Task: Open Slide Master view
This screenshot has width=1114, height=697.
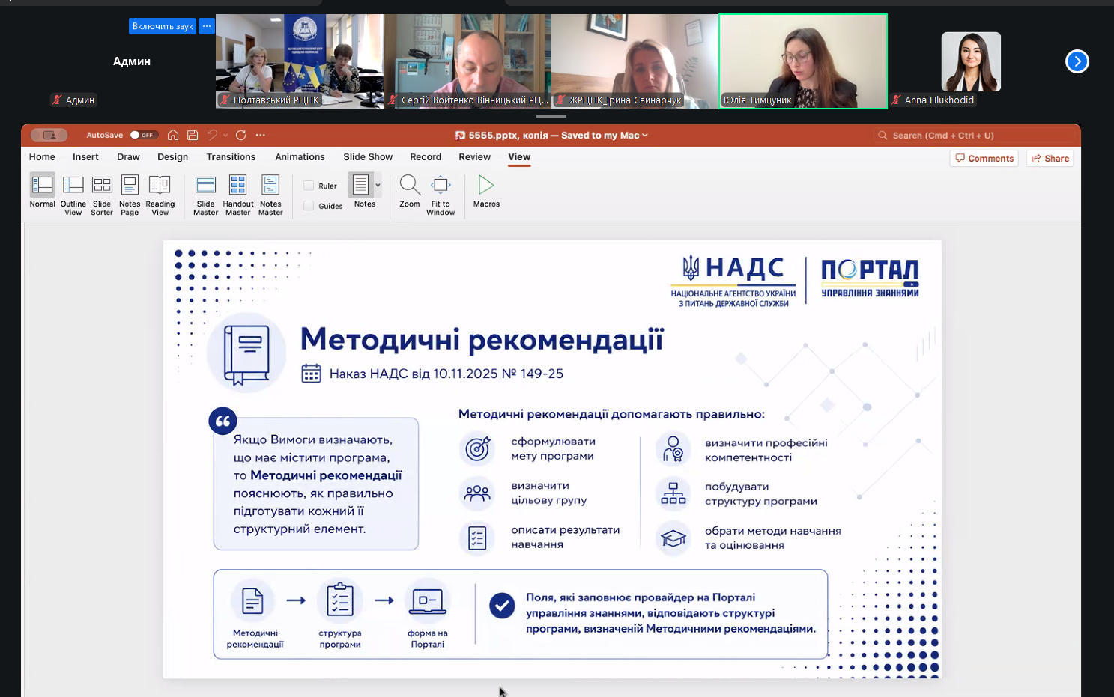Action: click(205, 195)
